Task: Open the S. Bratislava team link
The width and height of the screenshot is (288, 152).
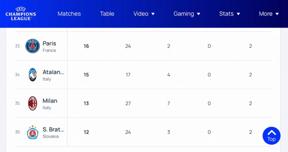Action: click(53, 130)
